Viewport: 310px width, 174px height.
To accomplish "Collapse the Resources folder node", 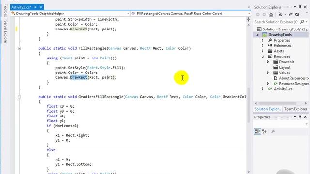I will 263,57.
